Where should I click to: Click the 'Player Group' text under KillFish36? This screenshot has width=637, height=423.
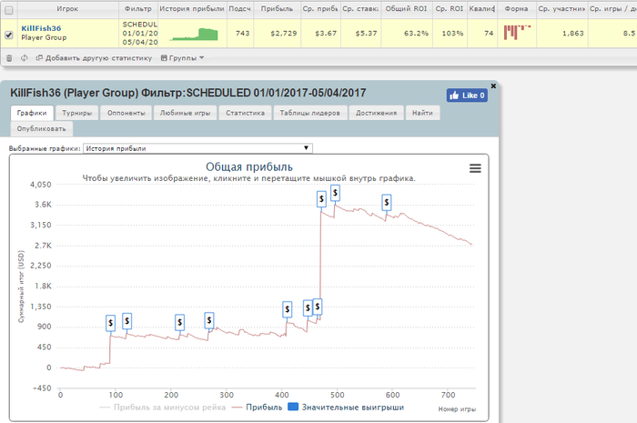[44, 38]
